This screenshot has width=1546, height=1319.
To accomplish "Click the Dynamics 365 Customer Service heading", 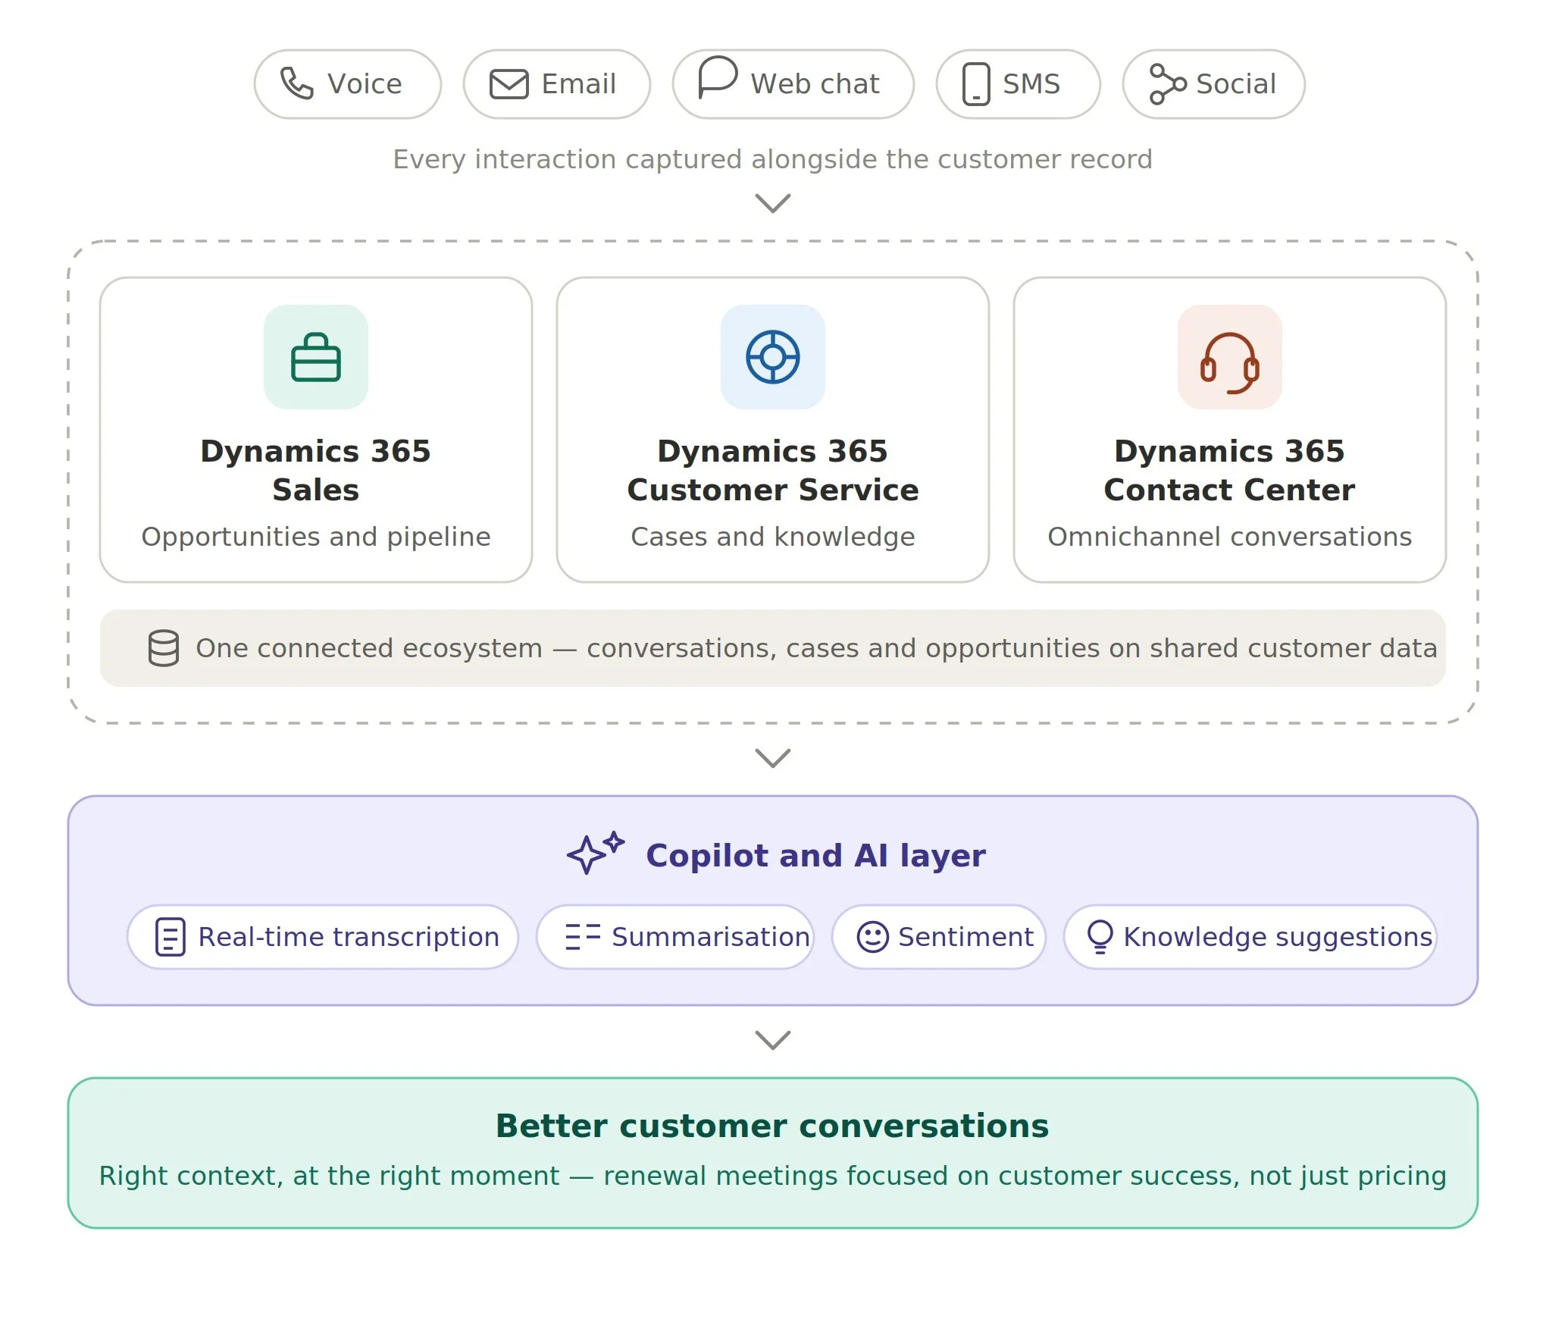I will (773, 470).
